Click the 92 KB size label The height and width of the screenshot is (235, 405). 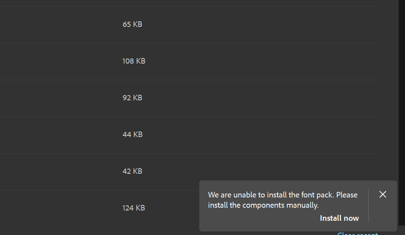tap(132, 98)
